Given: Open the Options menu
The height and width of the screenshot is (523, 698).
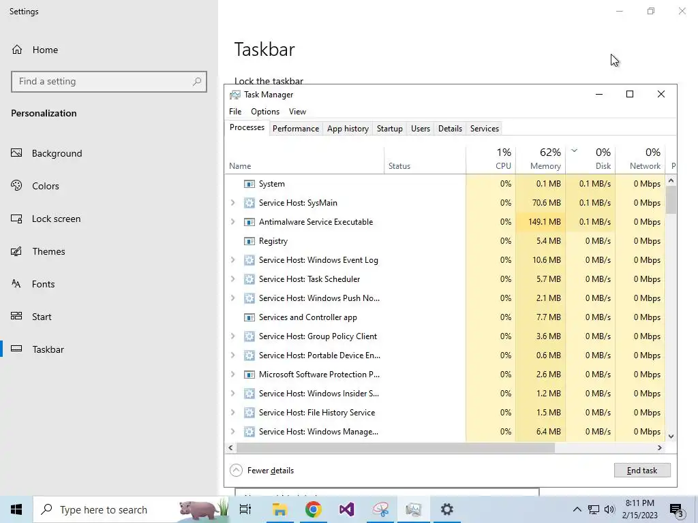Looking at the screenshot, I should [265, 112].
